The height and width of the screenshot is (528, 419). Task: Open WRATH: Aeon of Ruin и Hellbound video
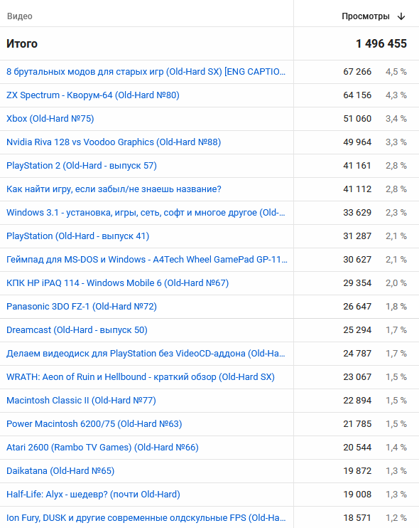coord(141,377)
